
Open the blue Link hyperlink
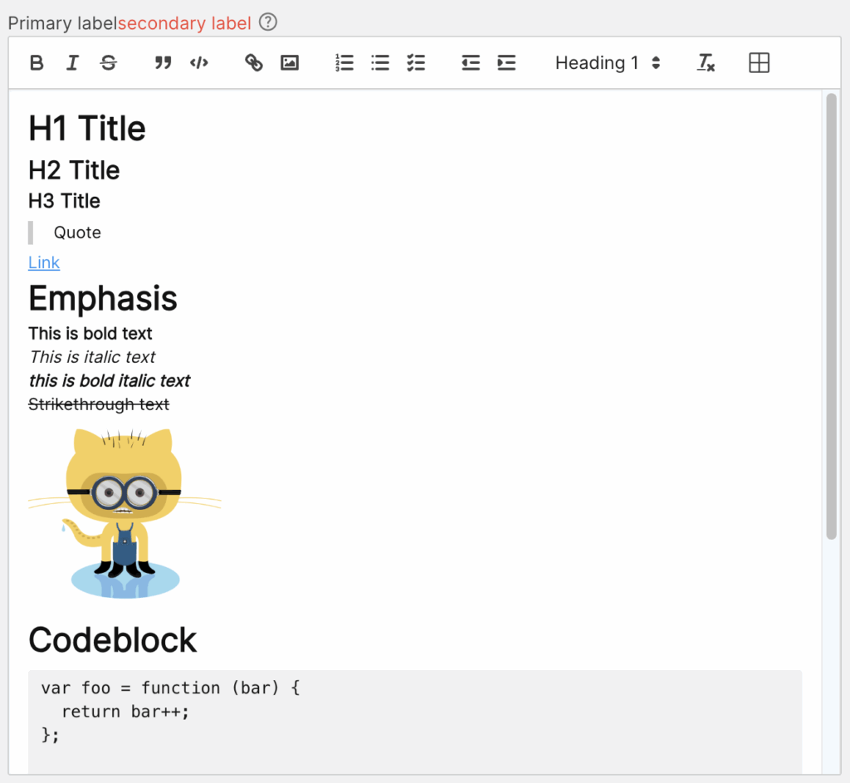(44, 263)
